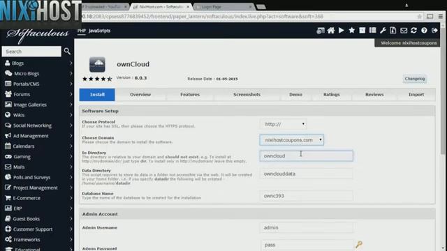Viewport: 447px width, 251px height.
Task: Open settings wrench icon
Action: [383, 31]
